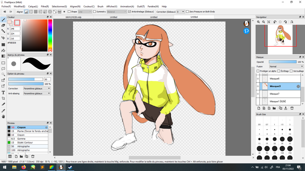The width and height of the screenshot is (305, 171).
Task: Open Anti-aliasing Paramètres globaux dropdown
Action: 37,94
